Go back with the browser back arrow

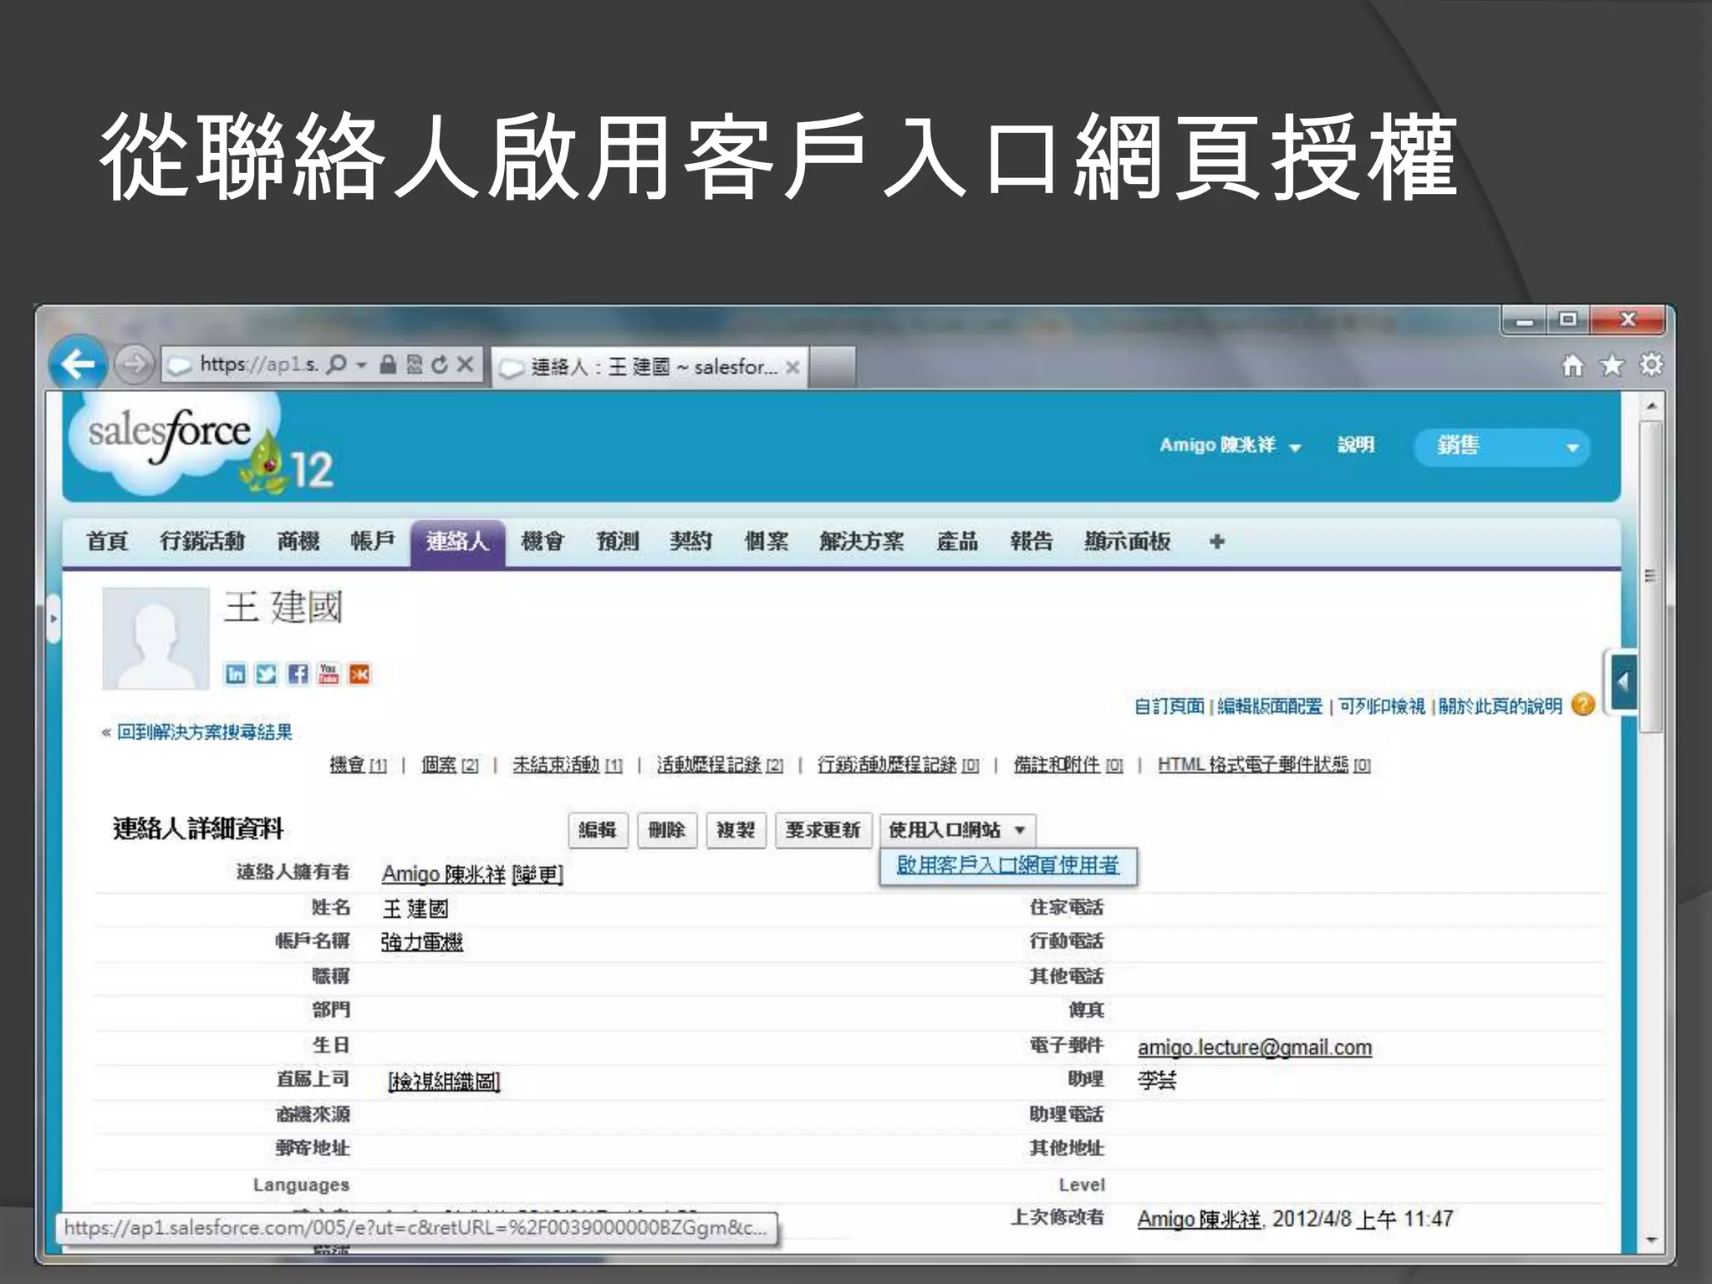[78, 364]
